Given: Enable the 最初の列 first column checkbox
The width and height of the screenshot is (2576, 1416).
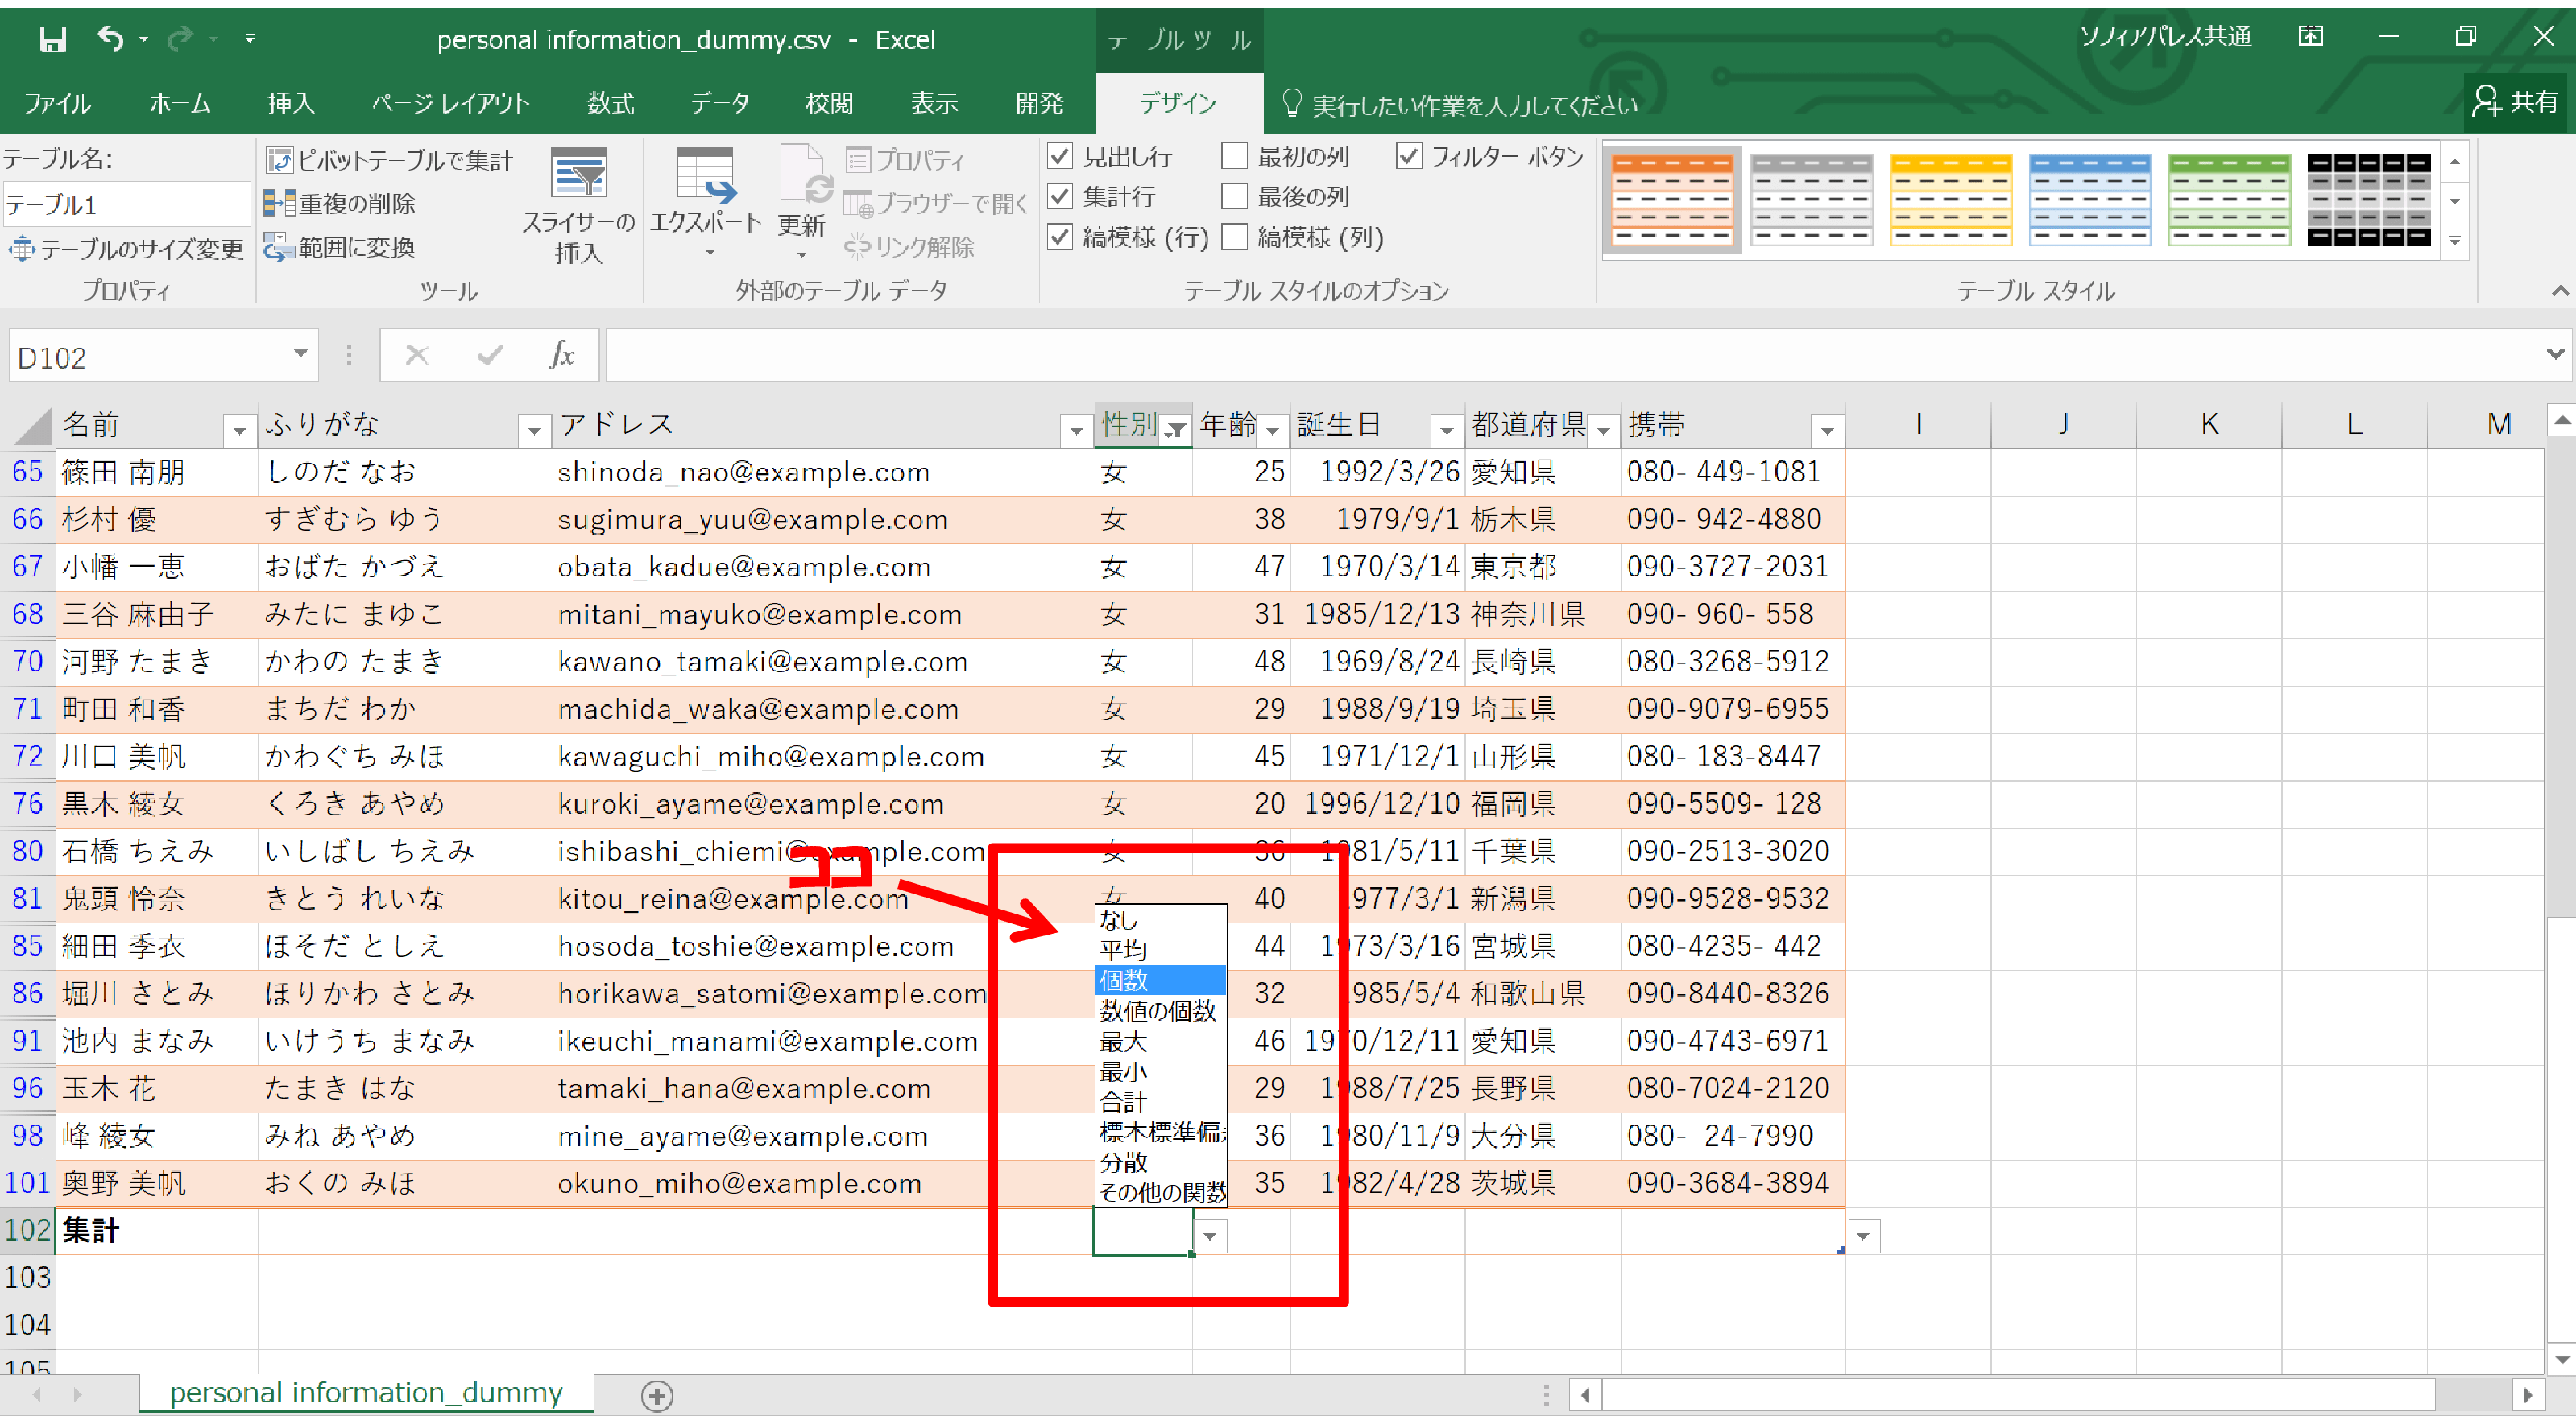Looking at the screenshot, I should pyautogui.click(x=1235, y=157).
